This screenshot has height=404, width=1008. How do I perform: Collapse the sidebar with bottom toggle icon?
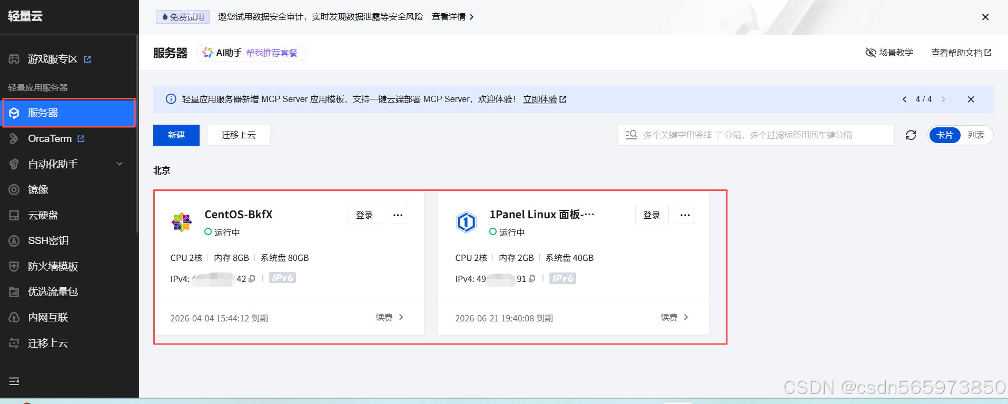pos(14,381)
